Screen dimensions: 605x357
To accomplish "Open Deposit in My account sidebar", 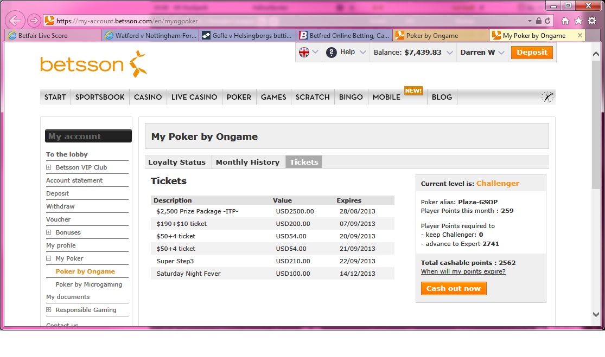I will (58, 193).
